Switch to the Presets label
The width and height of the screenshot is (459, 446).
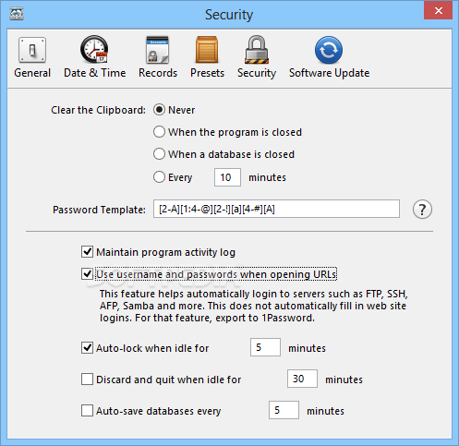pyautogui.click(x=207, y=73)
